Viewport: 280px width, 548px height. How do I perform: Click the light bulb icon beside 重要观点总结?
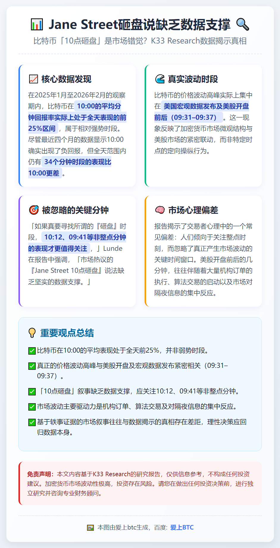32,333
